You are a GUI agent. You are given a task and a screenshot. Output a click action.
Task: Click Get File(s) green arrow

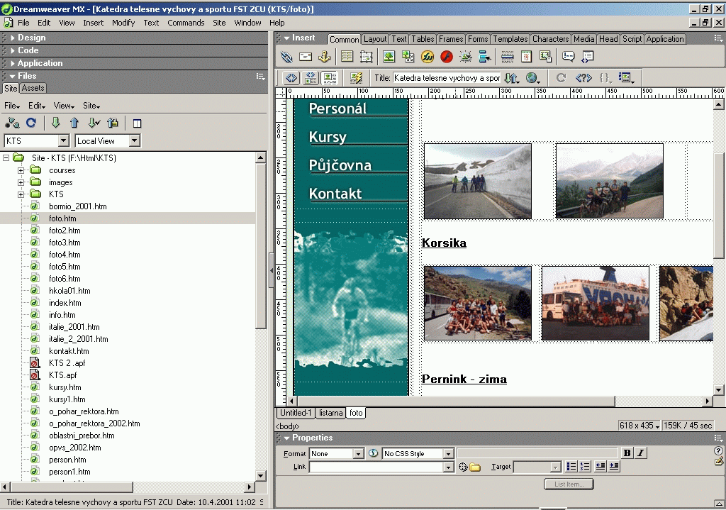click(x=55, y=123)
